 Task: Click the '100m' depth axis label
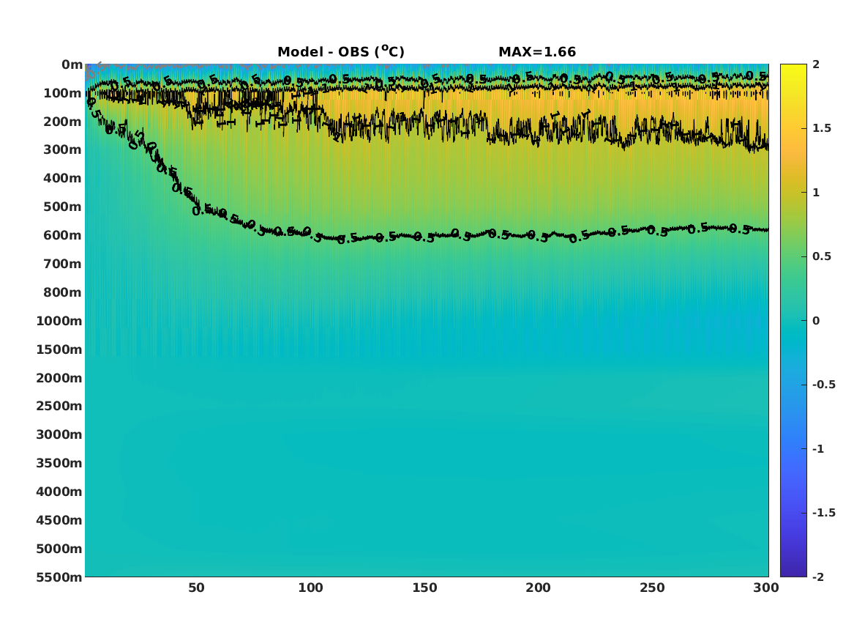coord(63,93)
